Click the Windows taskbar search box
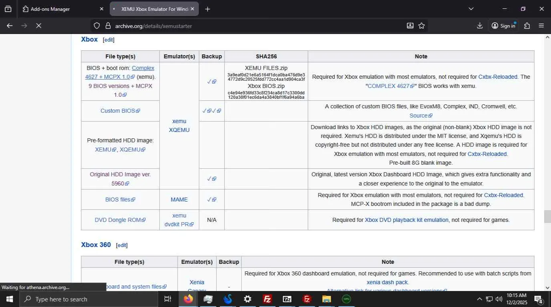551x307 pixels. click(x=88, y=299)
